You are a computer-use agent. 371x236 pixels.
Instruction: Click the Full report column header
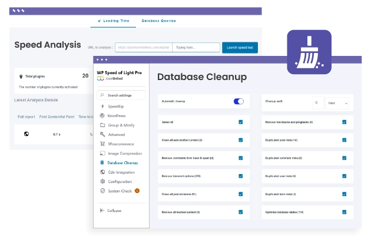(x=26, y=117)
